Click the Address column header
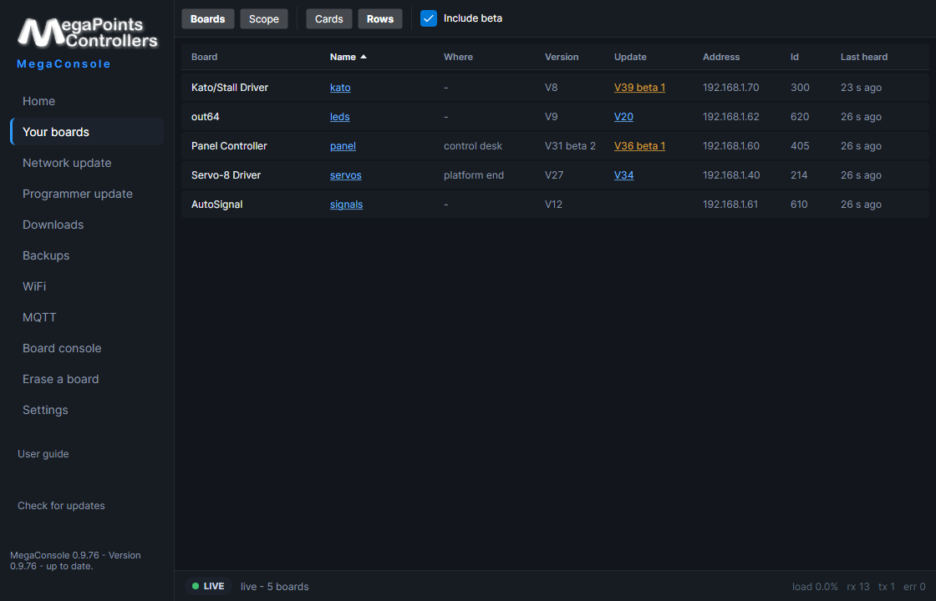Viewport: 936px width, 601px height. [721, 58]
